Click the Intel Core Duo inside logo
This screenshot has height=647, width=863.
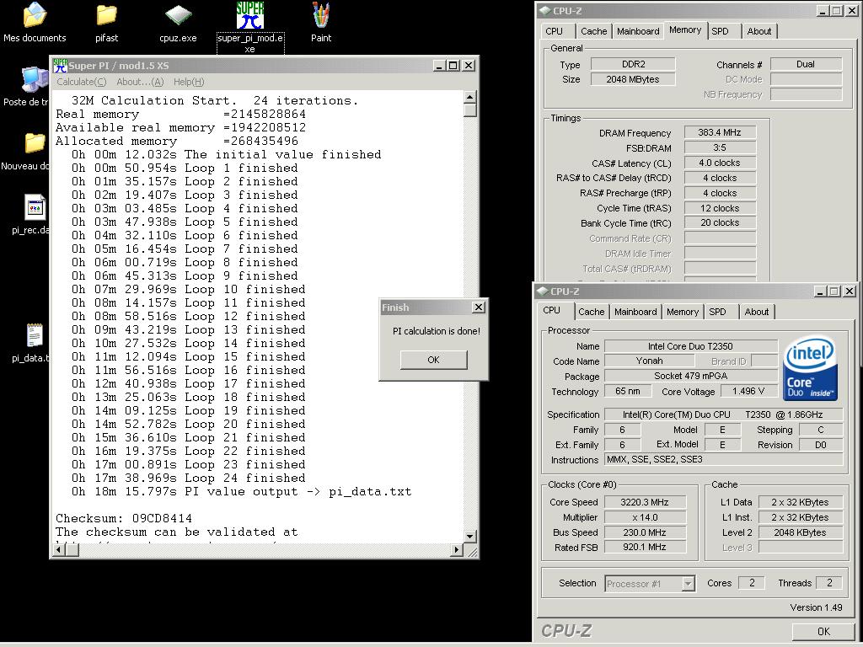810,369
